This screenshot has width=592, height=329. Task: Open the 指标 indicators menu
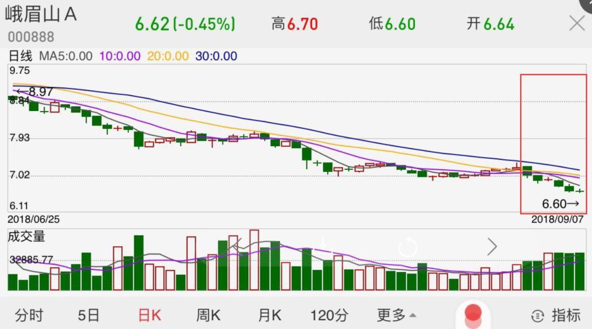point(556,315)
